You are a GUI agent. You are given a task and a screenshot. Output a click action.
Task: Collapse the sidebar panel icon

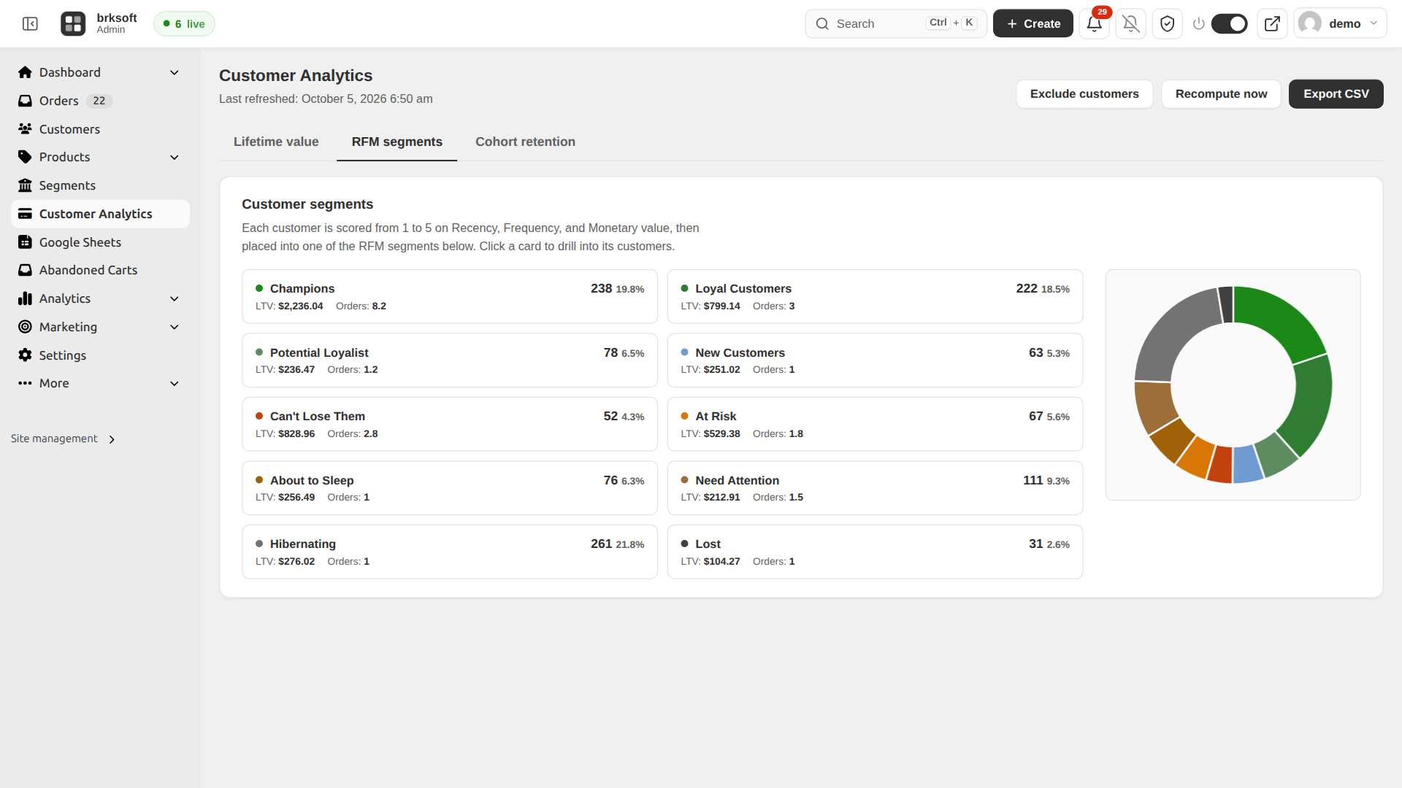pos(30,24)
